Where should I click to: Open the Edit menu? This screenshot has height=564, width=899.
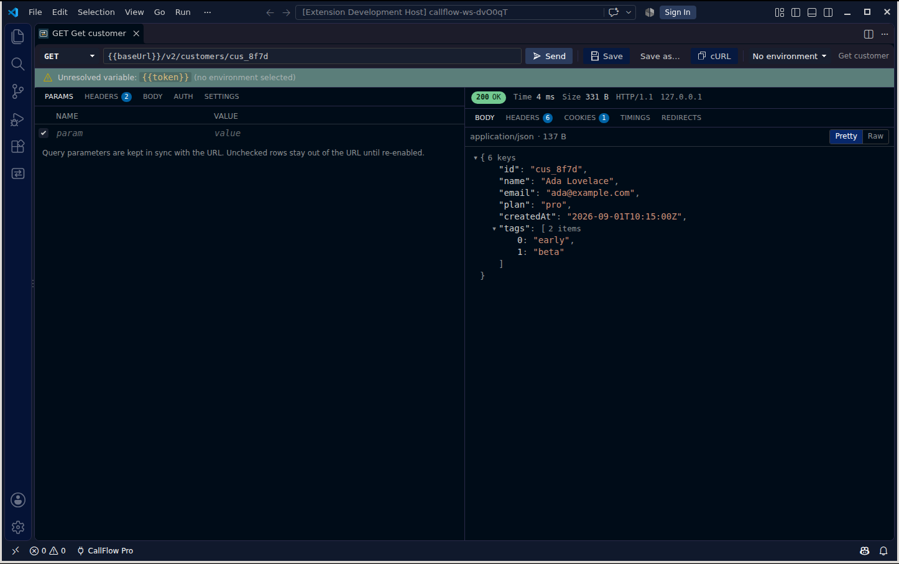coord(60,12)
